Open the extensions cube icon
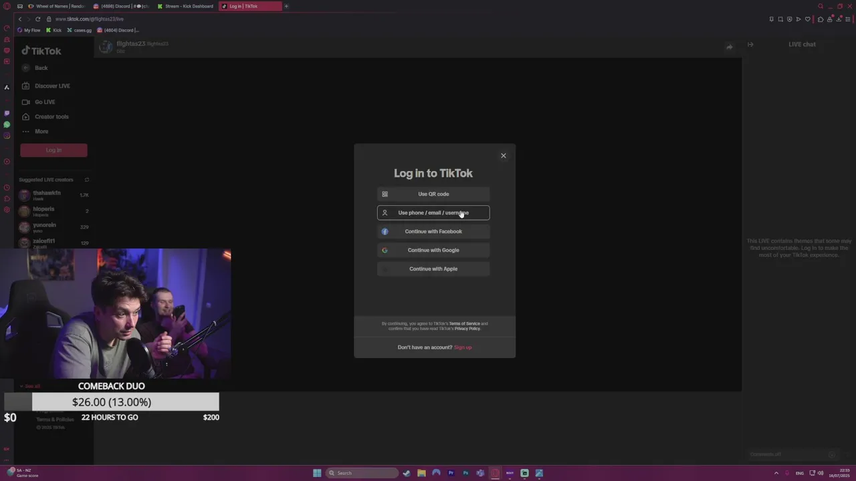 [x=821, y=19]
